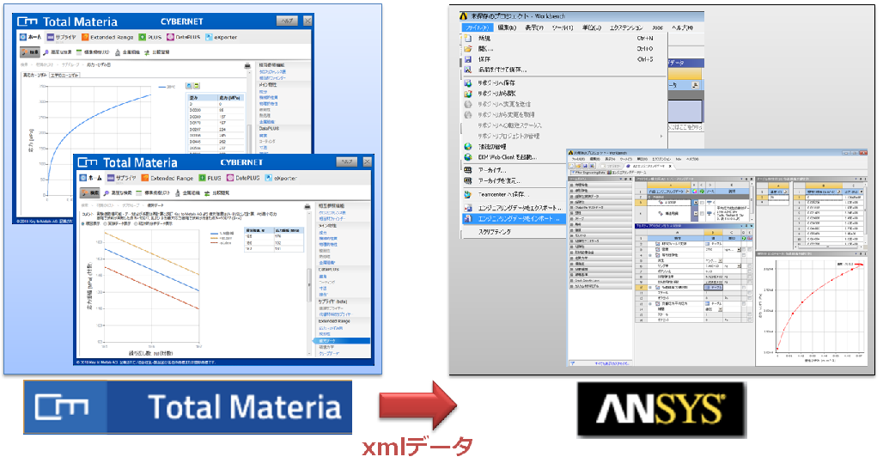The height and width of the screenshot is (463, 883).
Task: Click 比較閲覧 compare tool in front Total Materia window
Action: click(x=216, y=192)
